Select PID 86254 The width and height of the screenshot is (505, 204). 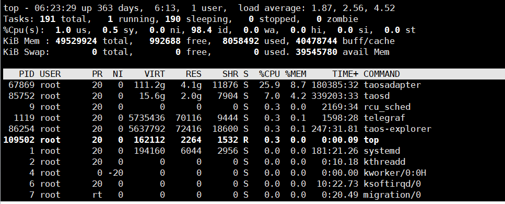point(21,129)
